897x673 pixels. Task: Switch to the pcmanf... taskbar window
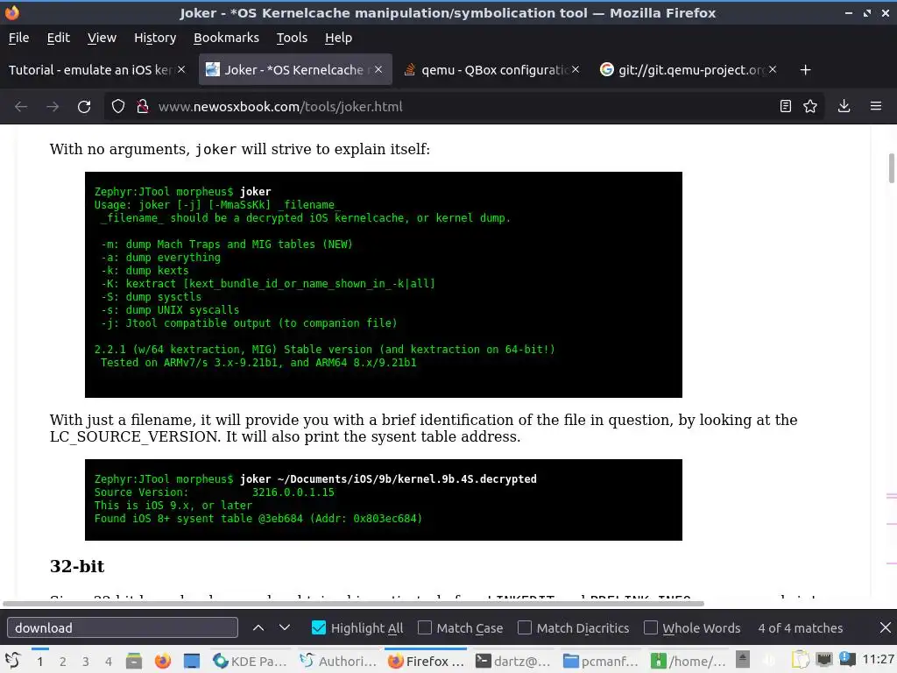[x=601, y=661]
